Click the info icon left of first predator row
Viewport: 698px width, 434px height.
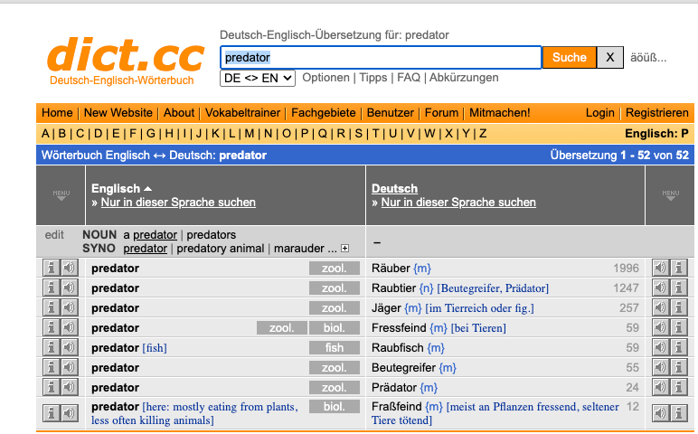[52, 268]
